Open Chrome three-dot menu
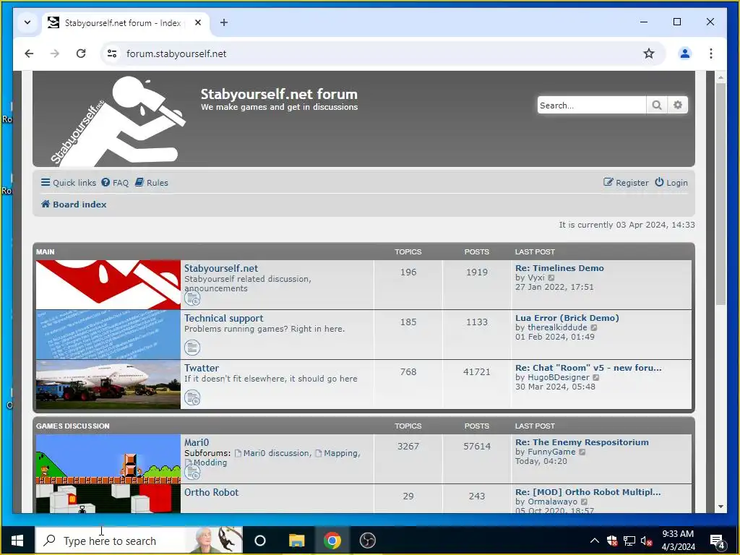Viewport: 740px width, 555px height. [x=711, y=53]
